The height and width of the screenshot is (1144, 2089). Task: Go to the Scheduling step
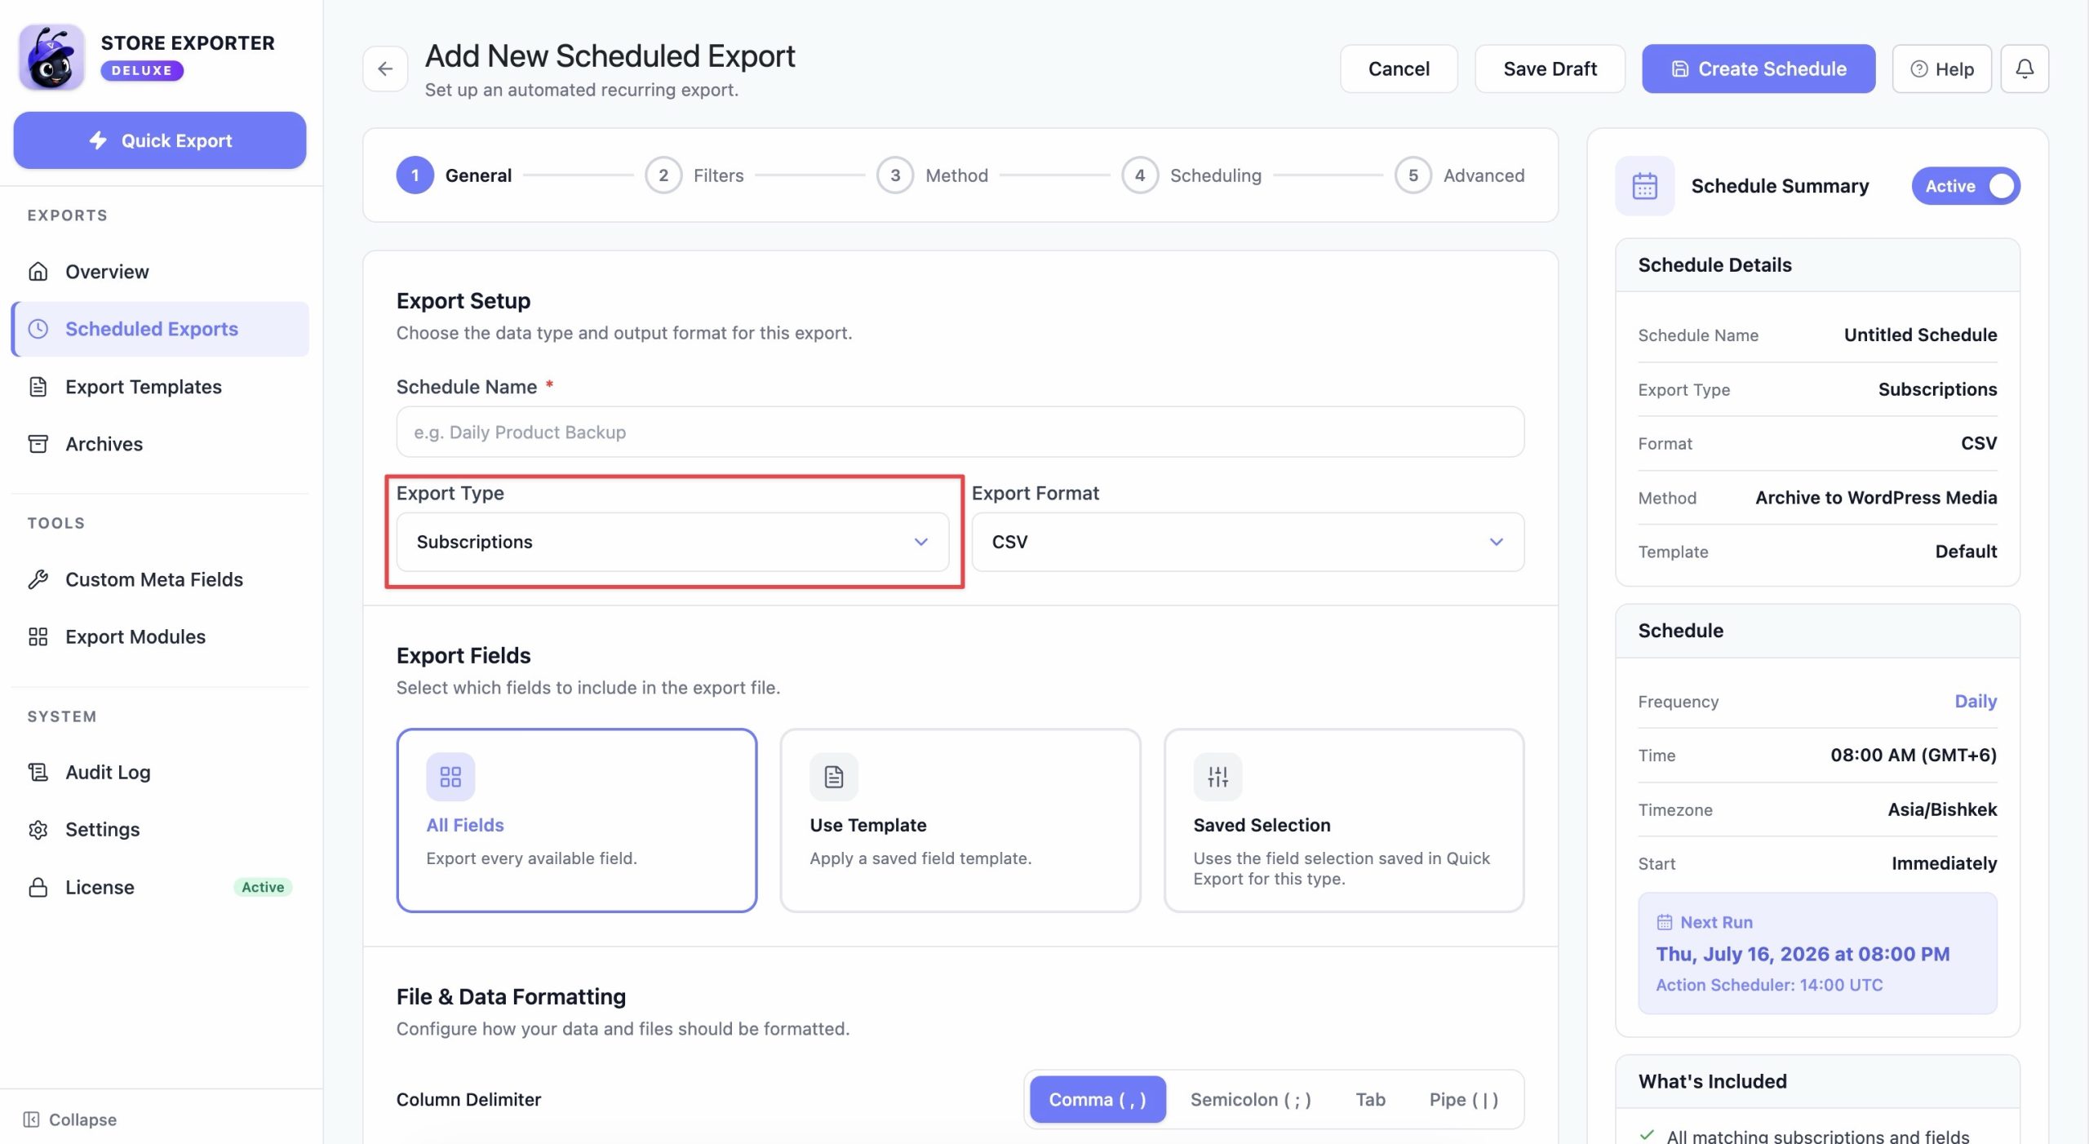click(x=1191, y=175)
